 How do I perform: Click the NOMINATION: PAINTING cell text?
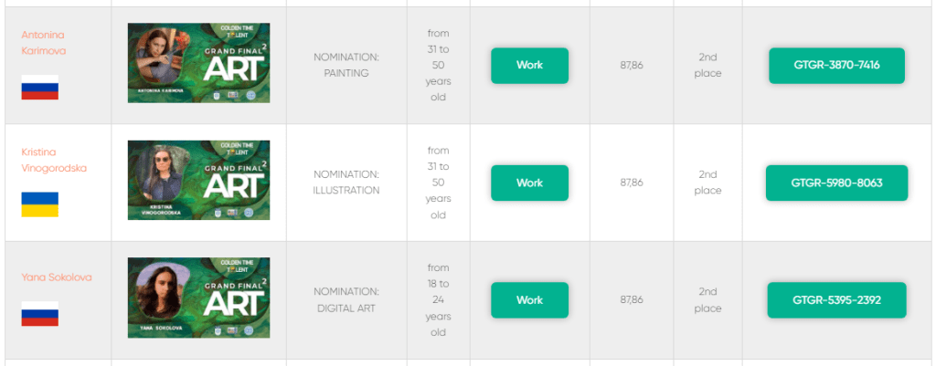pyautogui.click(x=346, y=65)
